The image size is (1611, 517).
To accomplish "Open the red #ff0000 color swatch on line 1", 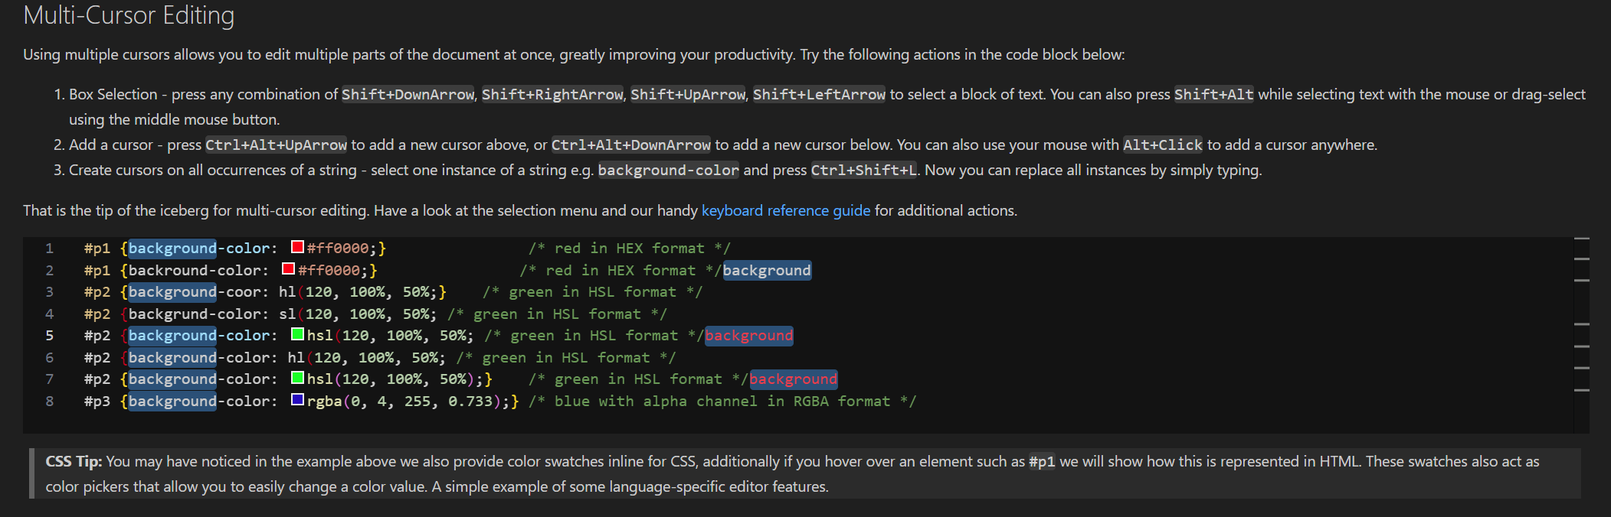I will pyautogui.click(x=298, y=247).
